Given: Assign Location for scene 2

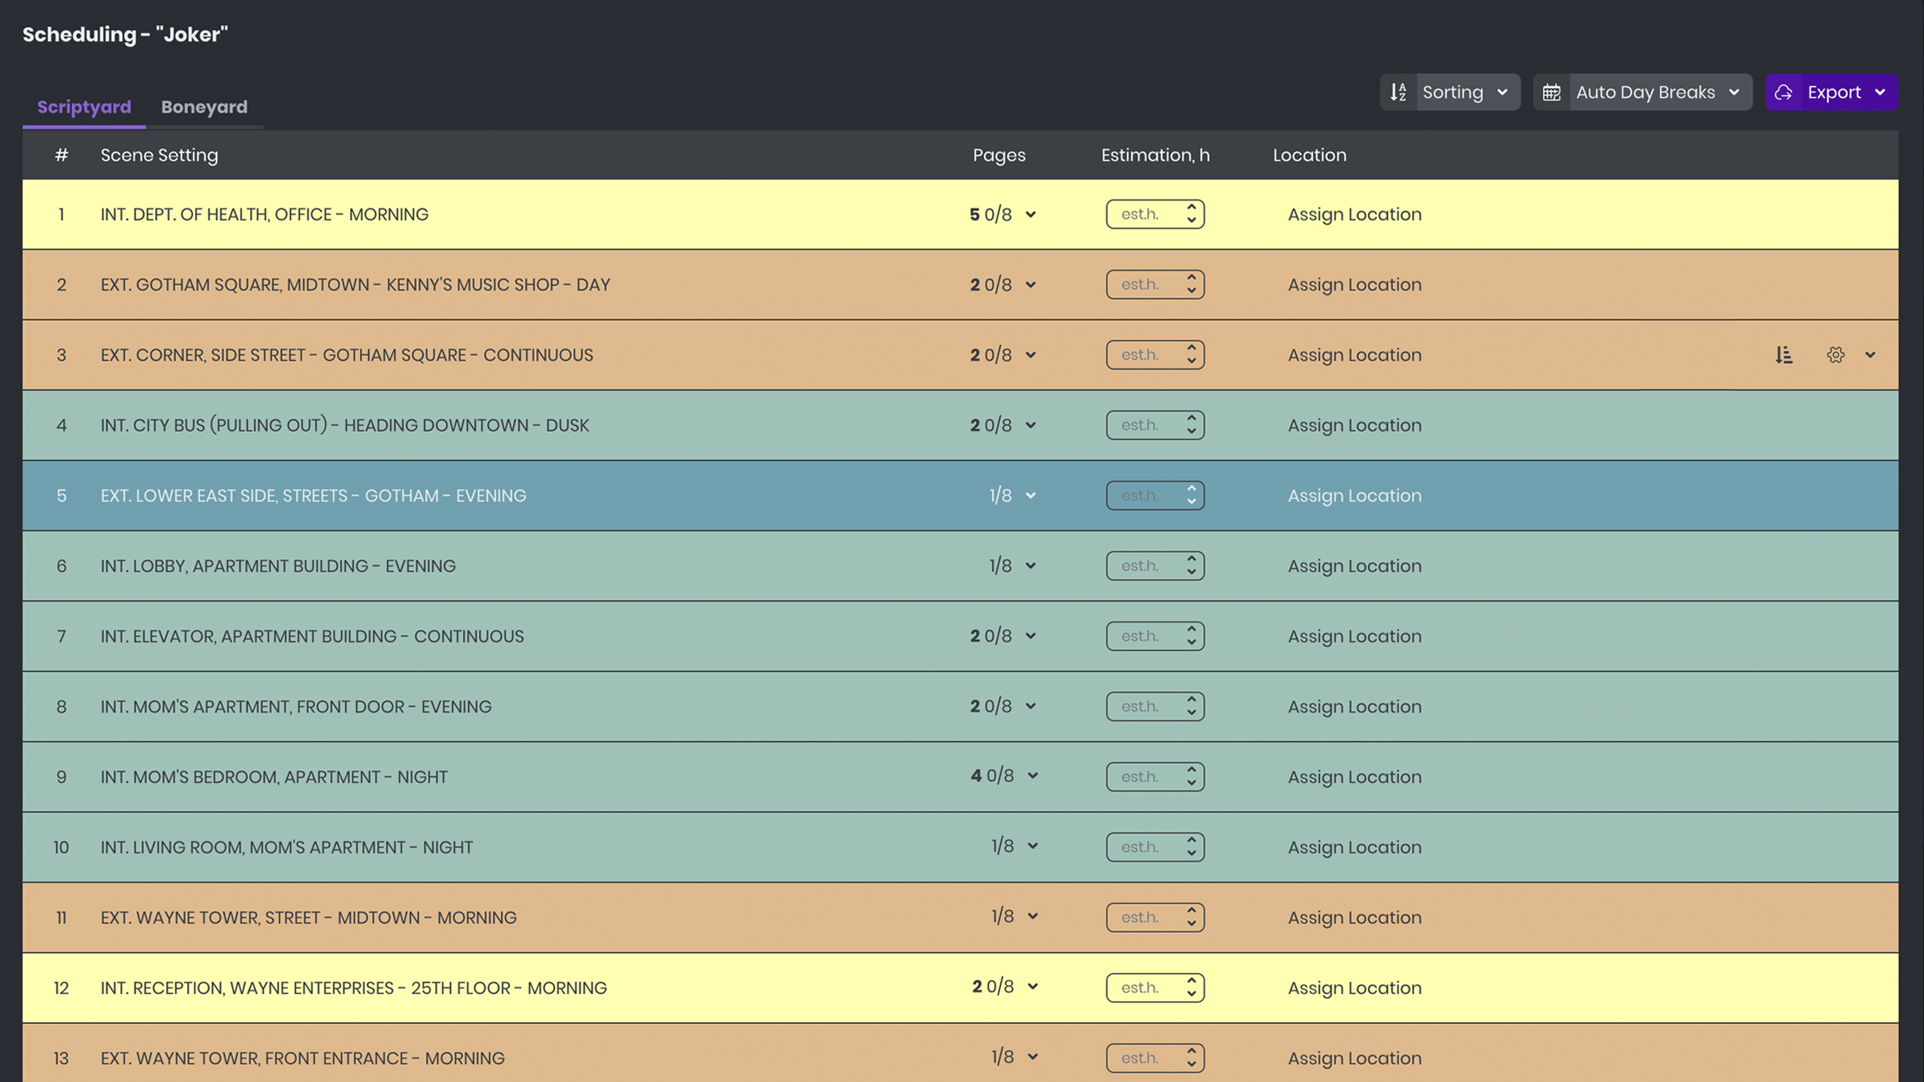Looking at the screenshot, I should 1354,285.
